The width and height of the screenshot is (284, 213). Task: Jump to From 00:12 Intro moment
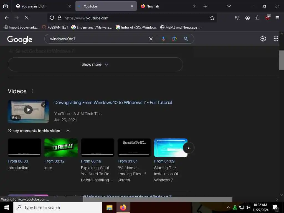point(61,154)
